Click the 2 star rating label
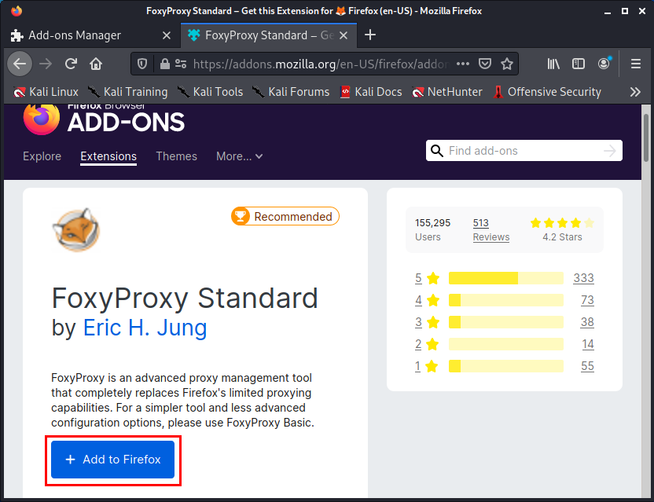Viewport: 654px width, 502px height. pos(427,344)
